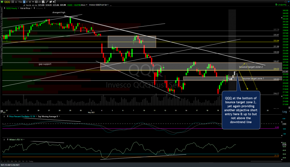Switch to the Daily (D) timeframe
The height and width of the screenshot is (167, 290).
[27, 2]
